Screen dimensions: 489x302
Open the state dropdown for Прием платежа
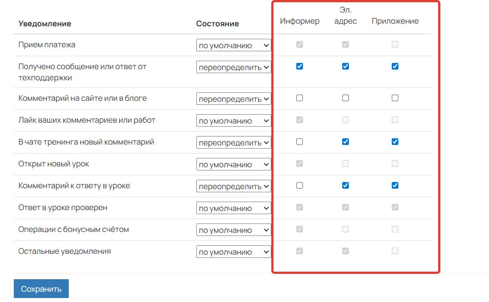coord(234,45)
